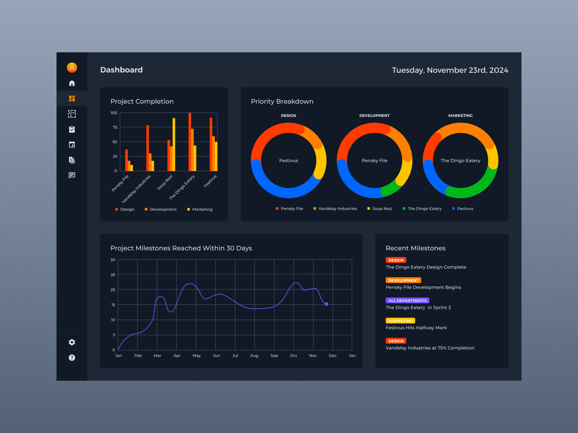This screenshot has width=578, height=433.
Task: Open the Home page from the sidebar
Action: [72, 83]
